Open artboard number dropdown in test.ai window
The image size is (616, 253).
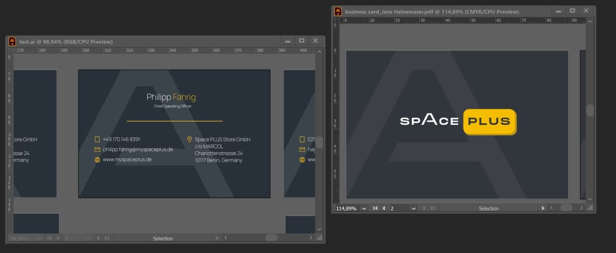click(88, 238)
